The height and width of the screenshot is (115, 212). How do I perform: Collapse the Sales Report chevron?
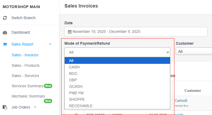point(50,44)
